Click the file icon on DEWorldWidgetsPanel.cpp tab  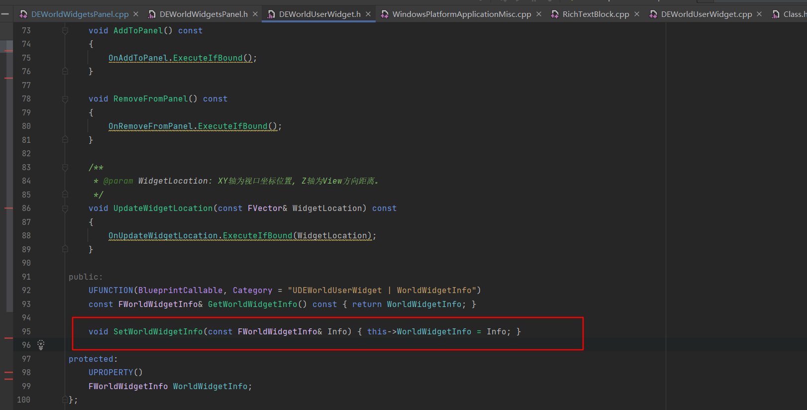click(23, 14)
